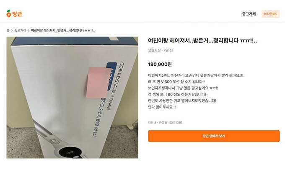Click the pink sticky note on the photo
The height and width of the screenshot is (171, 285).
click(x=98, y=82)
